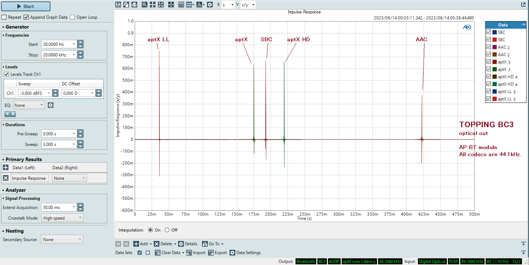Click the copy graph icon in toolbar
Screen dimensions: 529x265
[126, 5]
